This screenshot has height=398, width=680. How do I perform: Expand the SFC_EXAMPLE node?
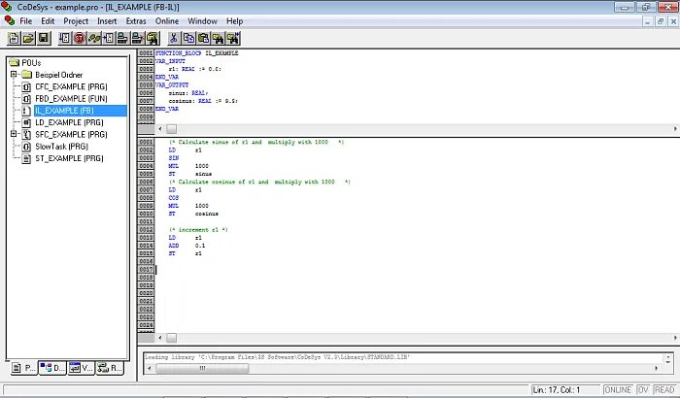(14, 134)
